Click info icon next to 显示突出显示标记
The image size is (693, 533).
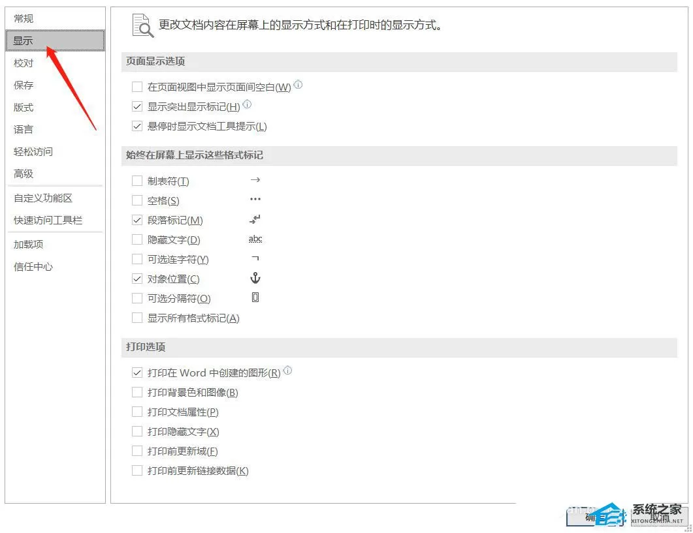point(247,104)
